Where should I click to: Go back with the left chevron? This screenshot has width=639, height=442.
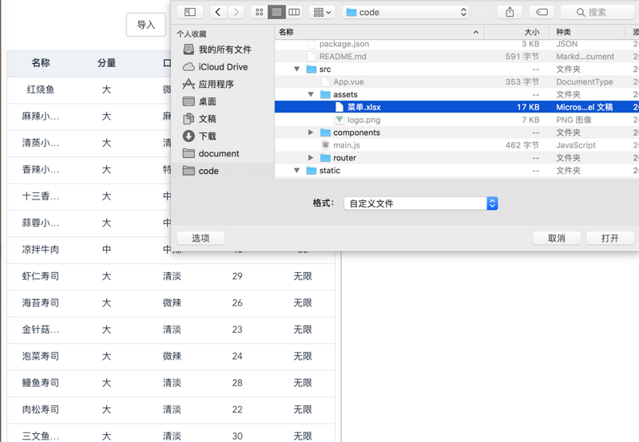218,12
